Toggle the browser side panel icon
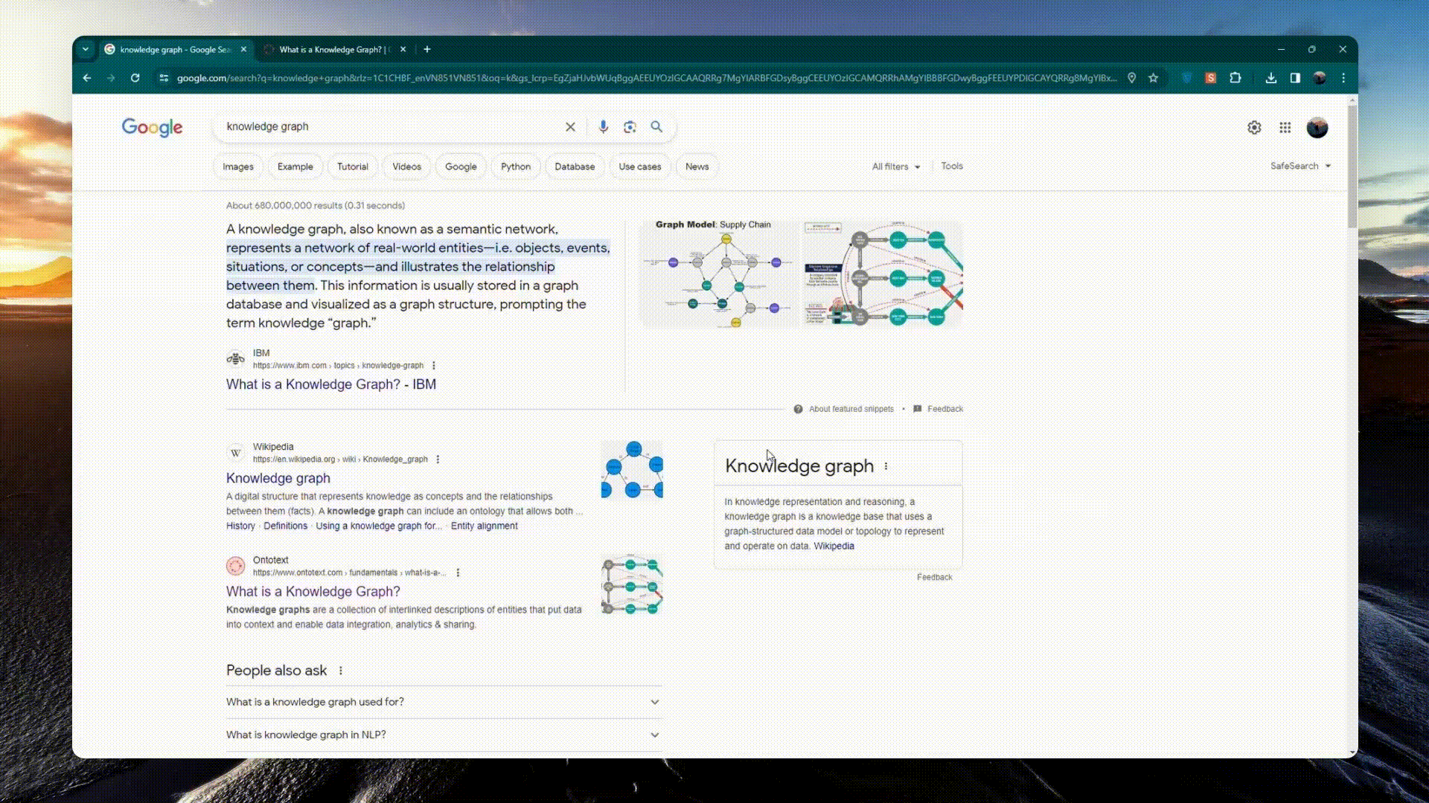The width and height of the screenshot is (1429, 803). (x=1295, y=78)
